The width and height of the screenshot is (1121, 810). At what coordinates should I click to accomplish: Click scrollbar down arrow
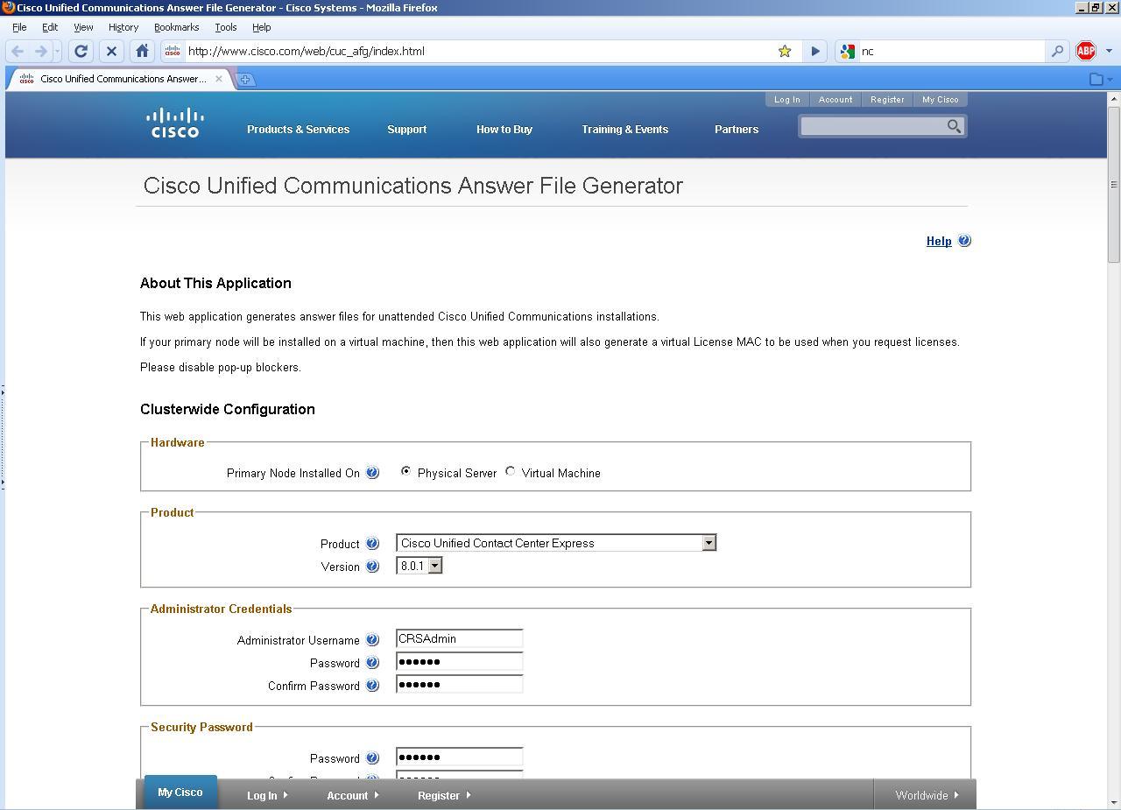click(1114, 802)
